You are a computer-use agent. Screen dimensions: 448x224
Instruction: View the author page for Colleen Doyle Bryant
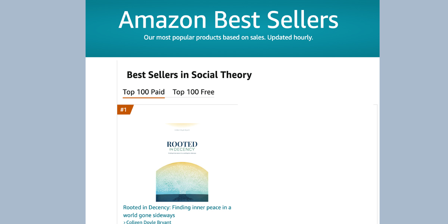point(149,222)
